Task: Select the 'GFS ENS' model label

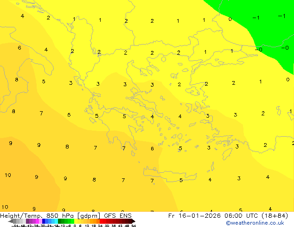Action: click(x=118, y=216)
